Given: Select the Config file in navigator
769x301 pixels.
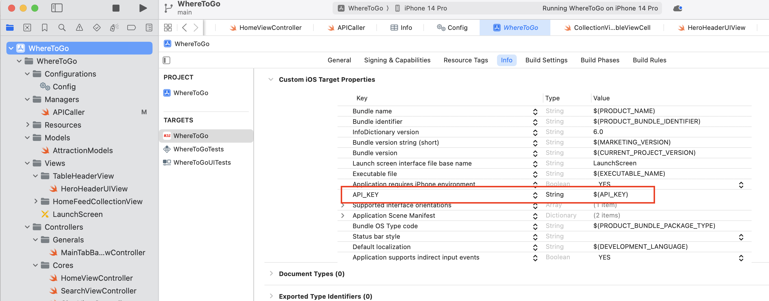Looking at the screenshot, I should click(58, 87).
